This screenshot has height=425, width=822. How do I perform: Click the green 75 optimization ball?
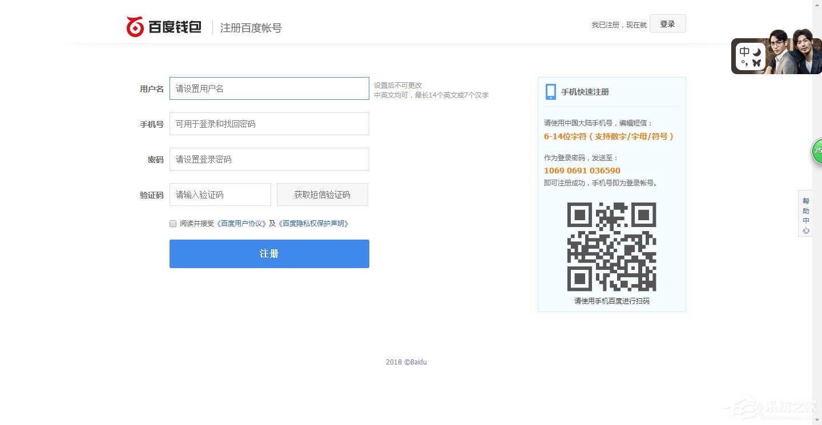(x=819, y=151)
